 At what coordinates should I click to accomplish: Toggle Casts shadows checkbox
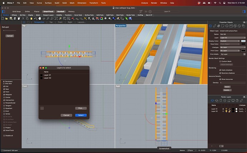pyautogui.click(x=220, y=70)
